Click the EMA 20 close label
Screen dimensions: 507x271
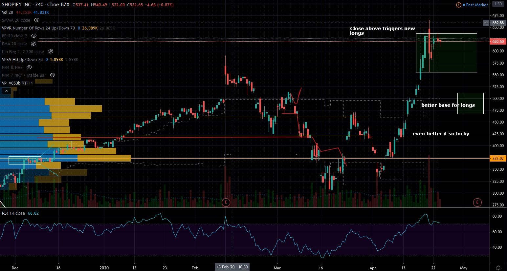click(14, 44)
